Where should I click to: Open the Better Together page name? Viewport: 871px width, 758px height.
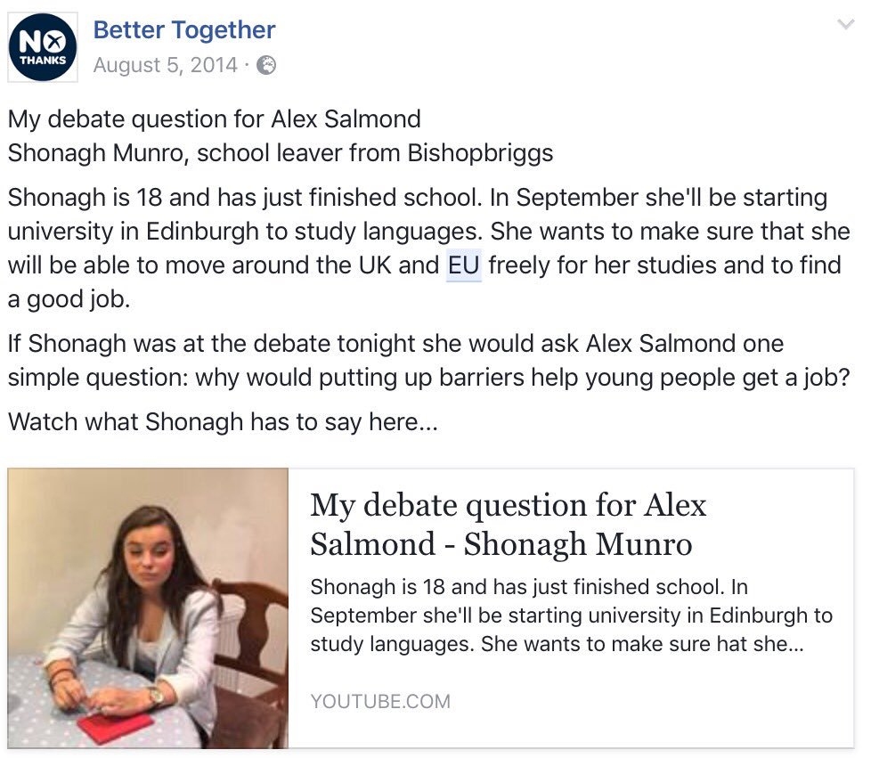pos(183,29)
